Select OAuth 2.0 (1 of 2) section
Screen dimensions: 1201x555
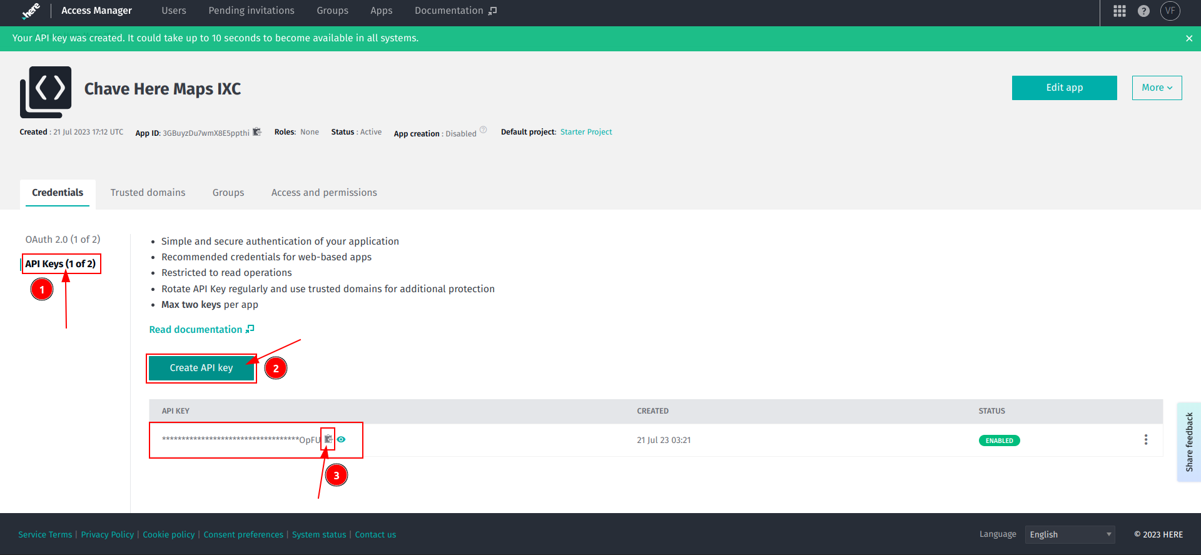point(63,240)
